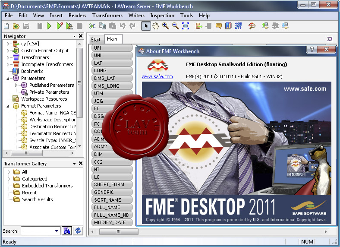Collapse the Parameters node in Navigator
Image resolution: width=340 pixels, height=247 pixels.
[x=8, y=78]
